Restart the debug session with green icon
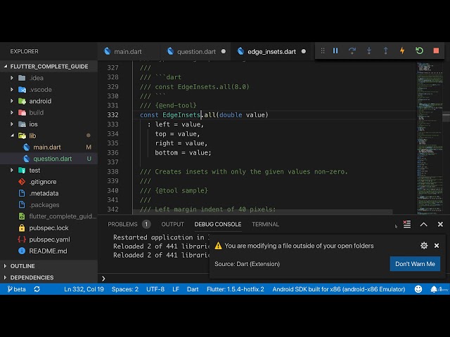This screenshot has width=450, height=337. (x=419, y=51)
